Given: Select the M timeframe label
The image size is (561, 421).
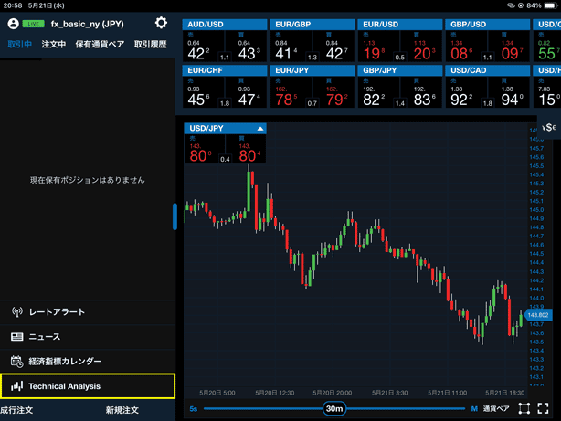Looking at the screenshot, I should coord(474,409).
